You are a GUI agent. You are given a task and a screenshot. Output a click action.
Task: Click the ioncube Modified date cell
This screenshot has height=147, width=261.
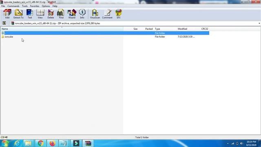click(x=186, y=37)
